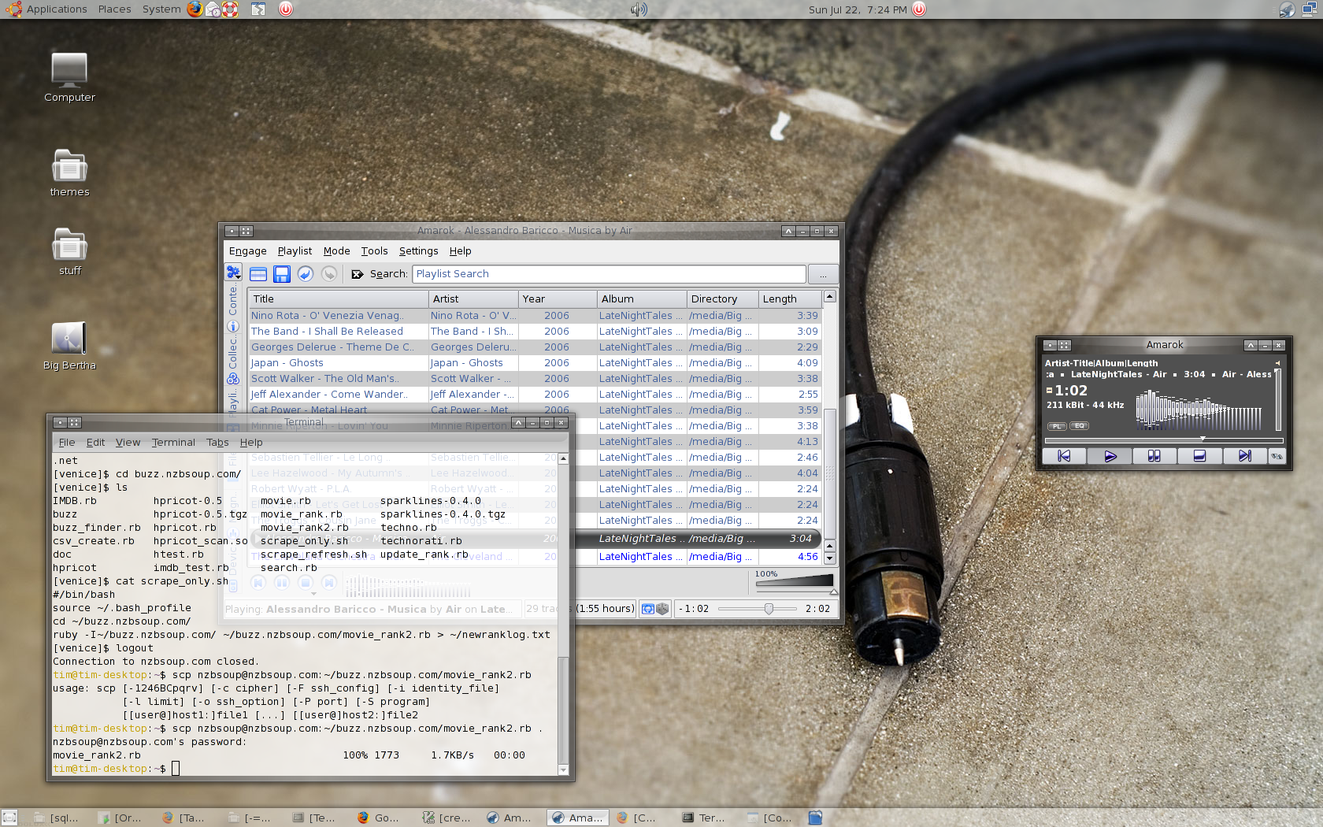
Task: Stop playback in Amarok mini player
Action: (x=1200, y=456)
